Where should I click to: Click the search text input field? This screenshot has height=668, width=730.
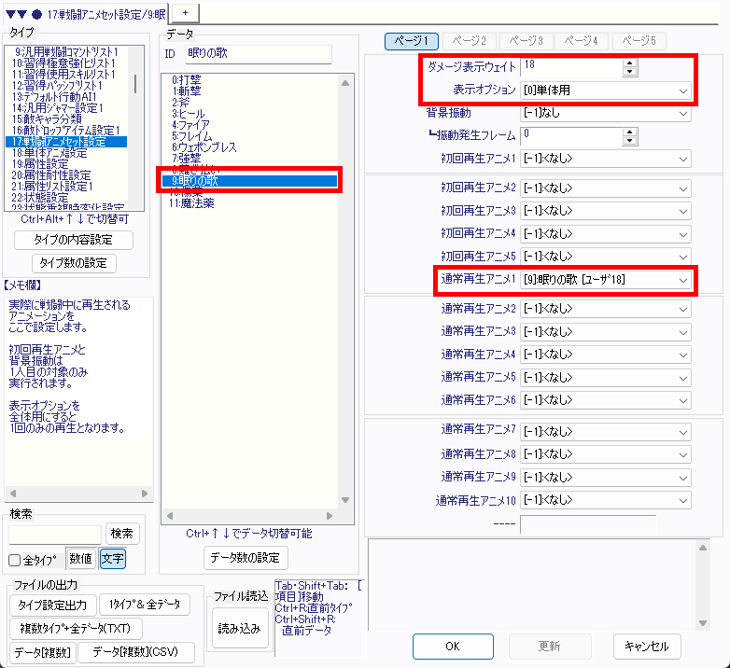(x=55, y=534)
